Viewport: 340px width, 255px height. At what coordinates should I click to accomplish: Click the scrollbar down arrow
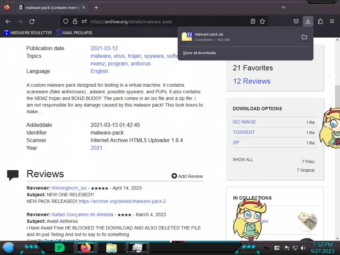coord(337,238)
